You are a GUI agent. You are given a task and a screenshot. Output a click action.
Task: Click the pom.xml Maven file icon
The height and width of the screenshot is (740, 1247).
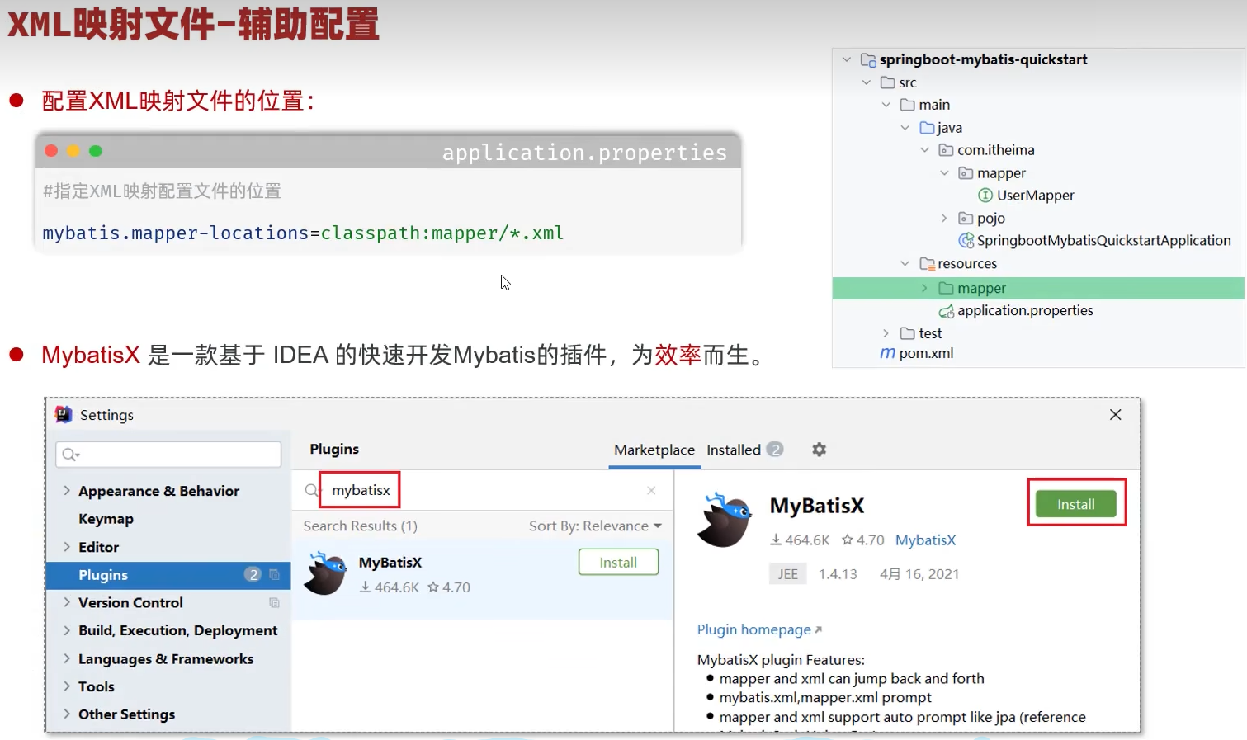887,353
